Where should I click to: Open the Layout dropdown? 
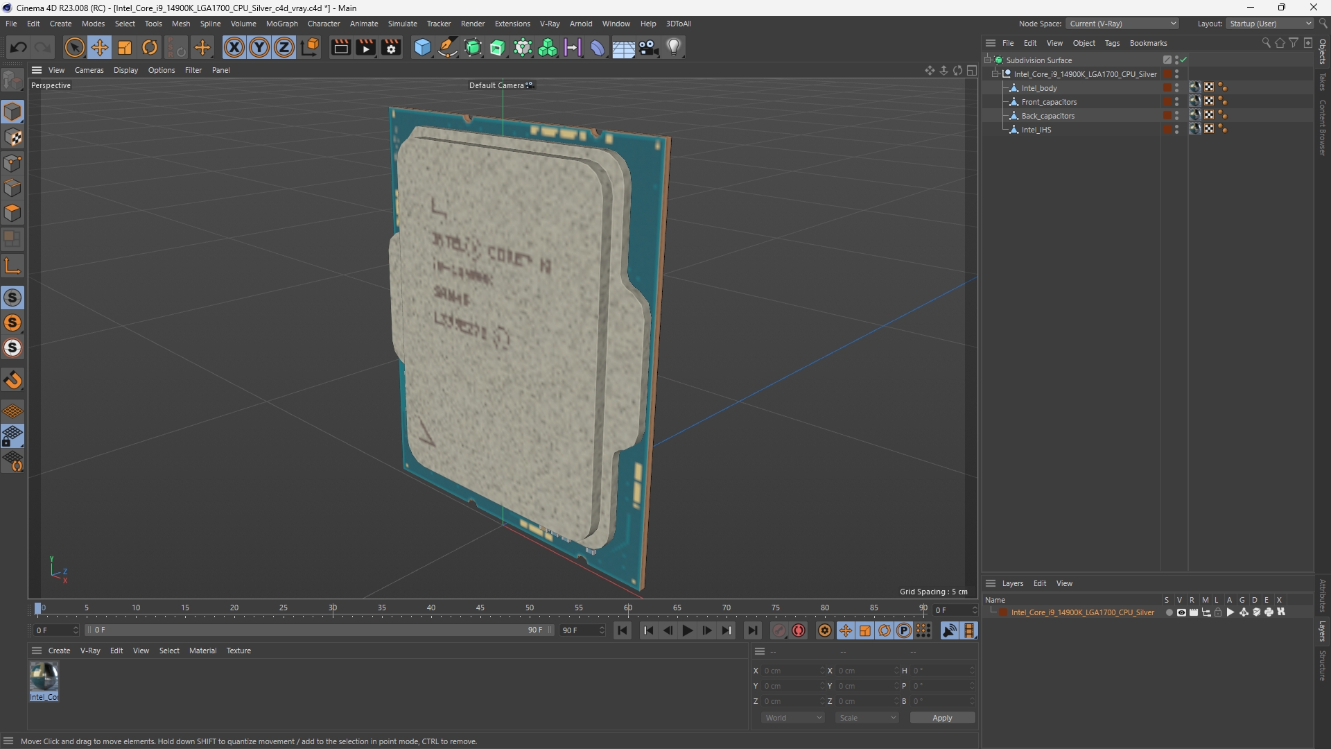[x=1270, y=24]
